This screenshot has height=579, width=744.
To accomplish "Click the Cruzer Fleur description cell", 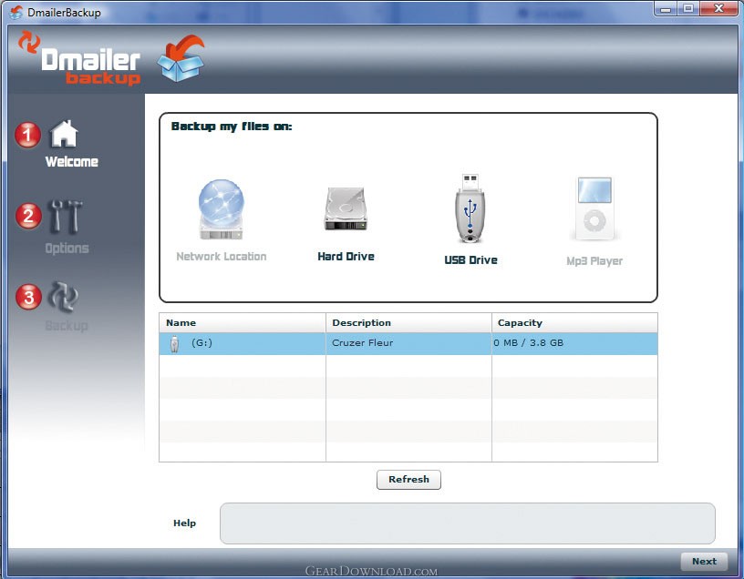I will pos(409,343).
